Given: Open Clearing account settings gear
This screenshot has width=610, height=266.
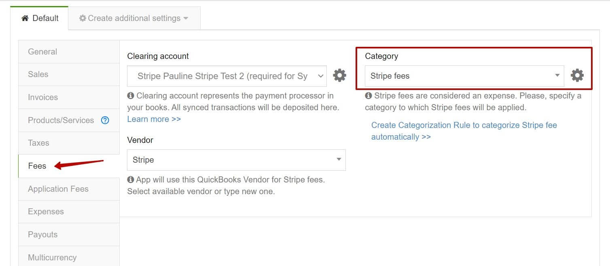Looking at the screenshot, I should pos(340,75).
